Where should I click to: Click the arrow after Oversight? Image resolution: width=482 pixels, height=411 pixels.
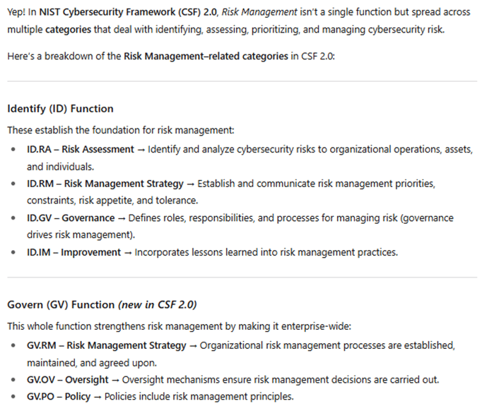(115, 381)
